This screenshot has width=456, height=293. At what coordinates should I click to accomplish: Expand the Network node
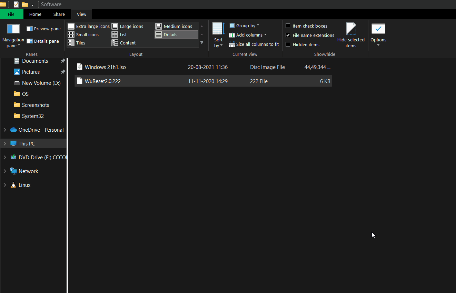click(x=5, y=171)
